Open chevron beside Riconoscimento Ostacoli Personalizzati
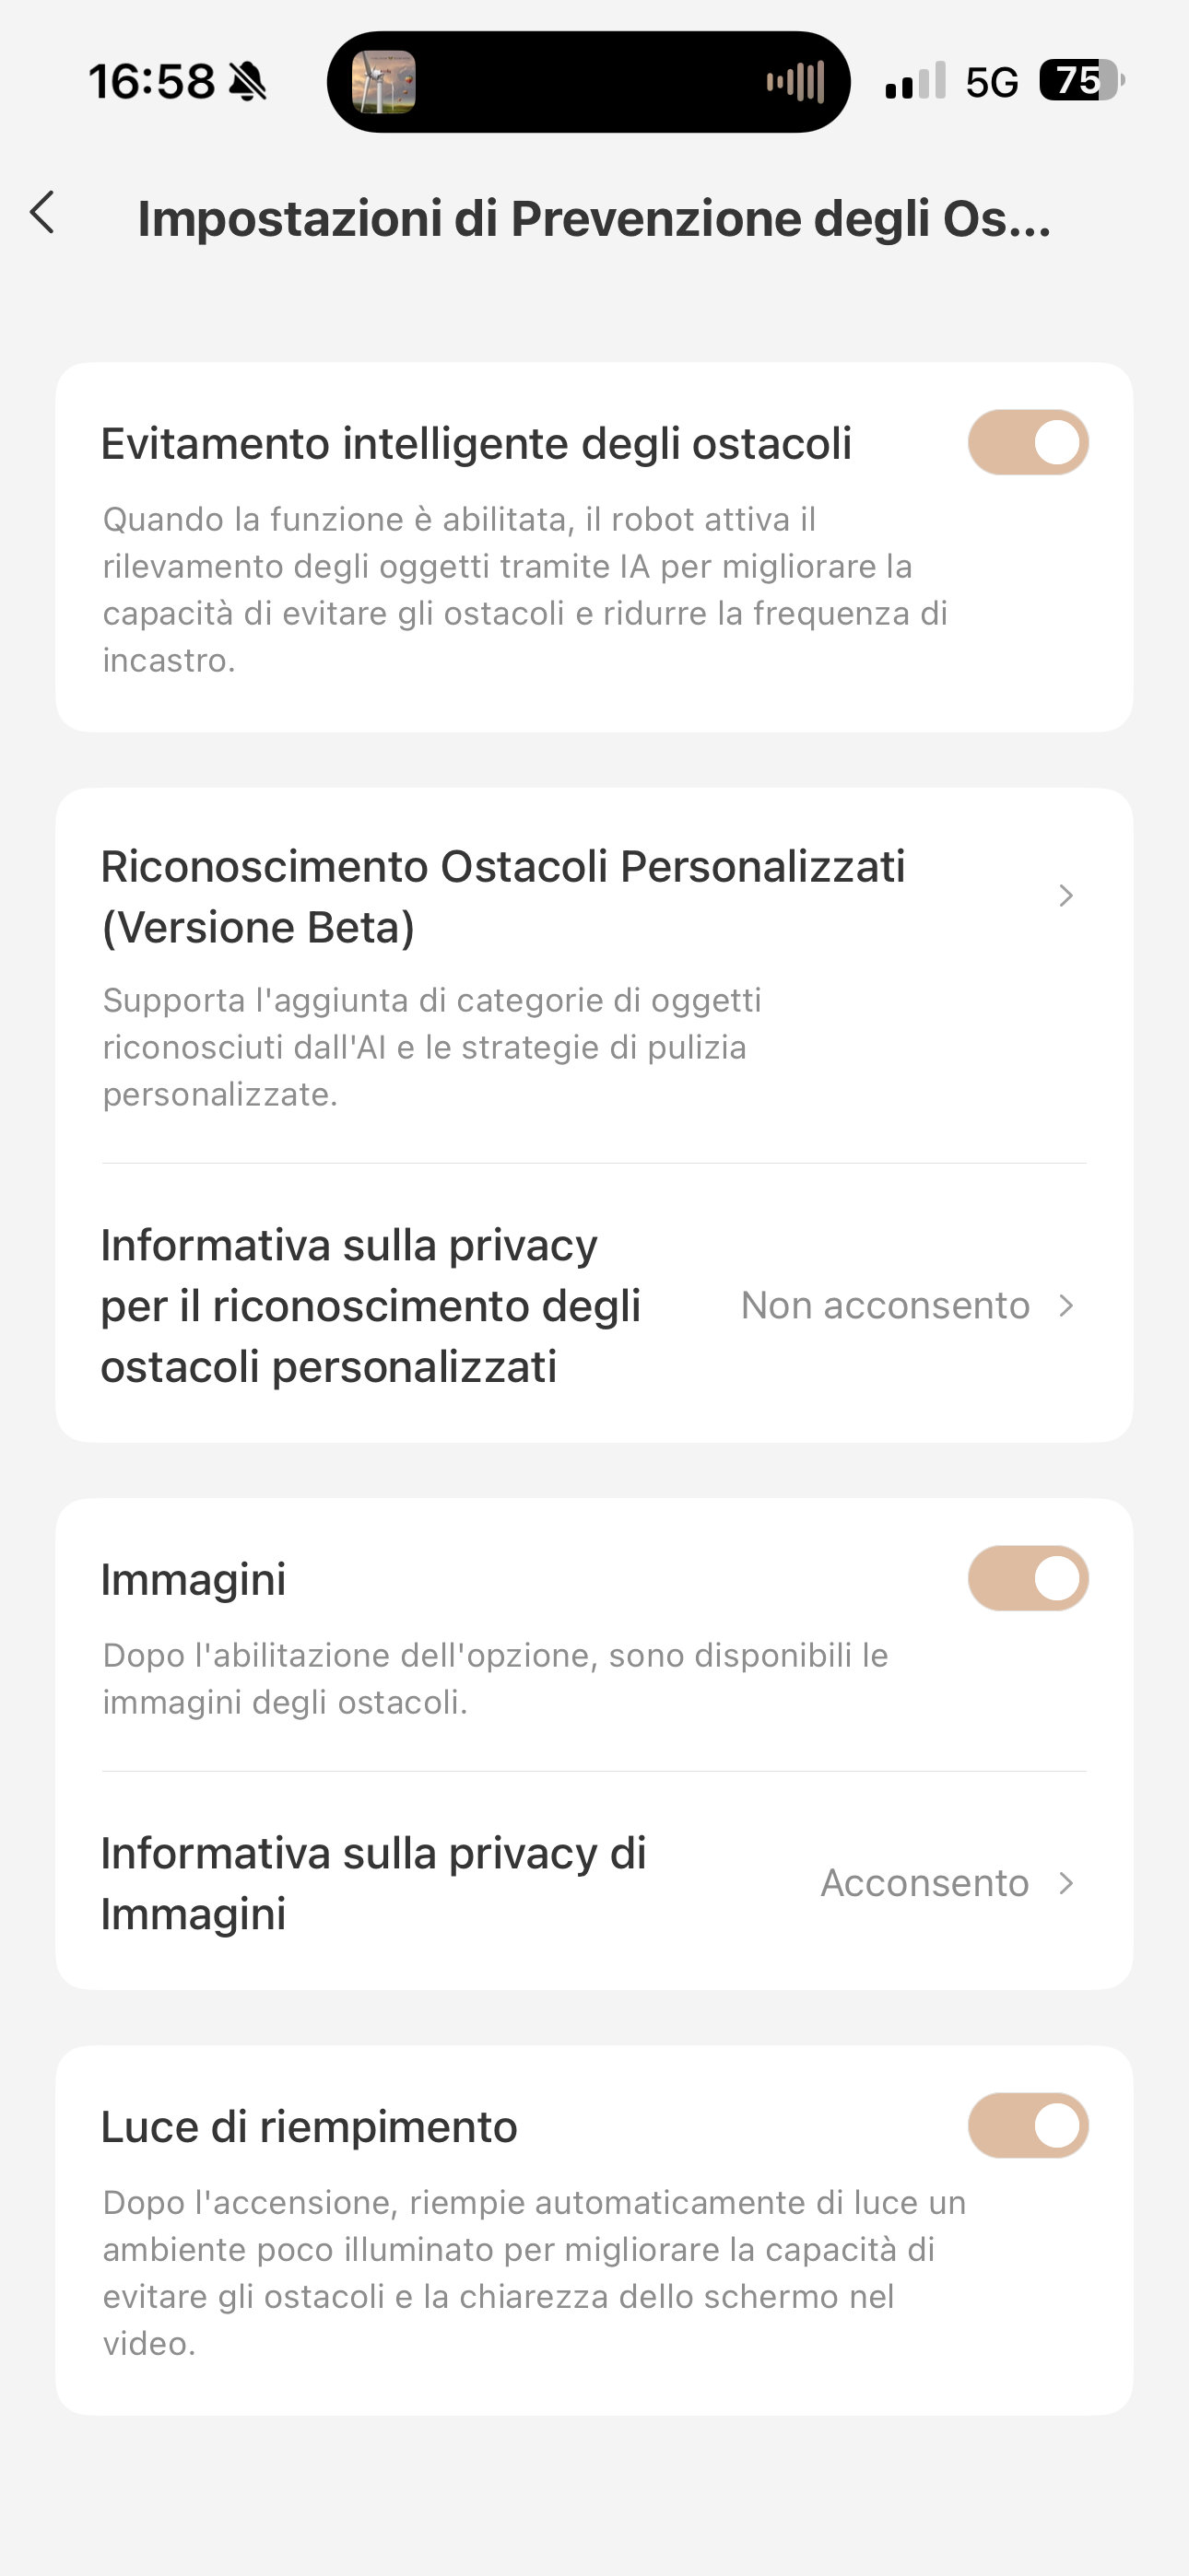The image size is (1189, 2576). 1065,895
